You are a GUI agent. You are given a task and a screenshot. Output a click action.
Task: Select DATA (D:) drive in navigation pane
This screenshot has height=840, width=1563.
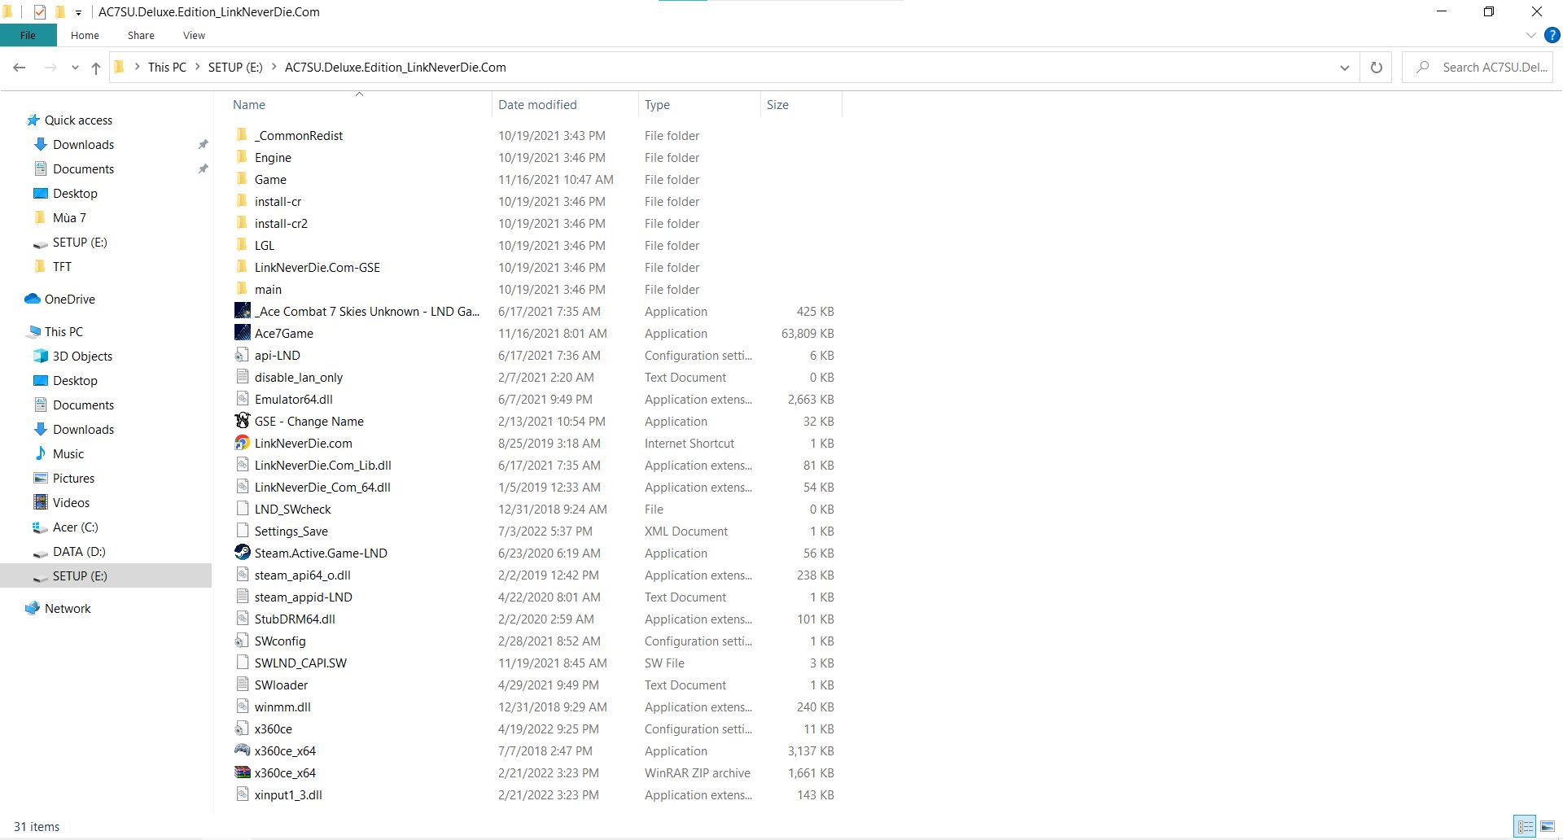(x=79, y=551)
